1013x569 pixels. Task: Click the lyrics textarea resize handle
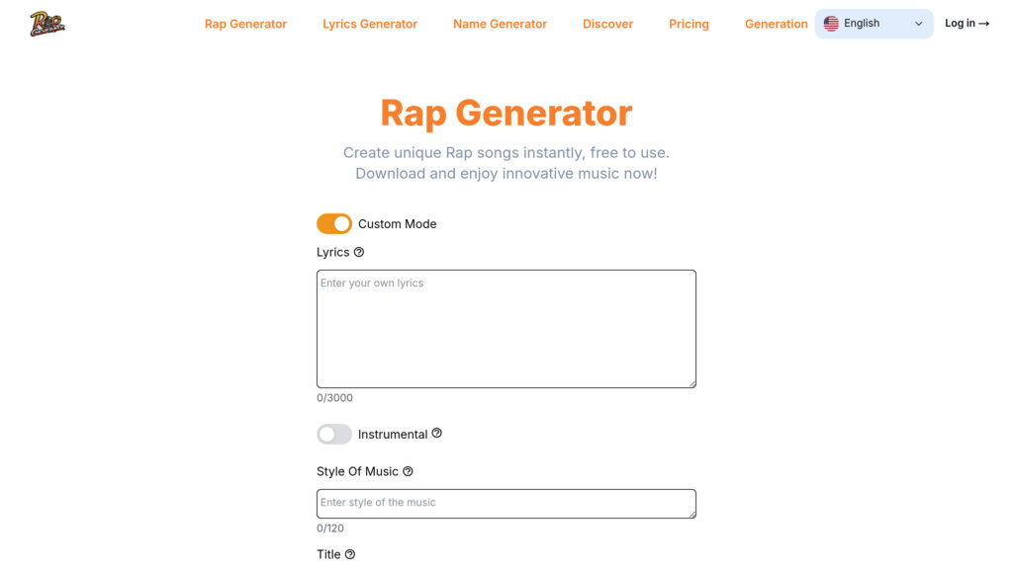[x=691, y=383]
